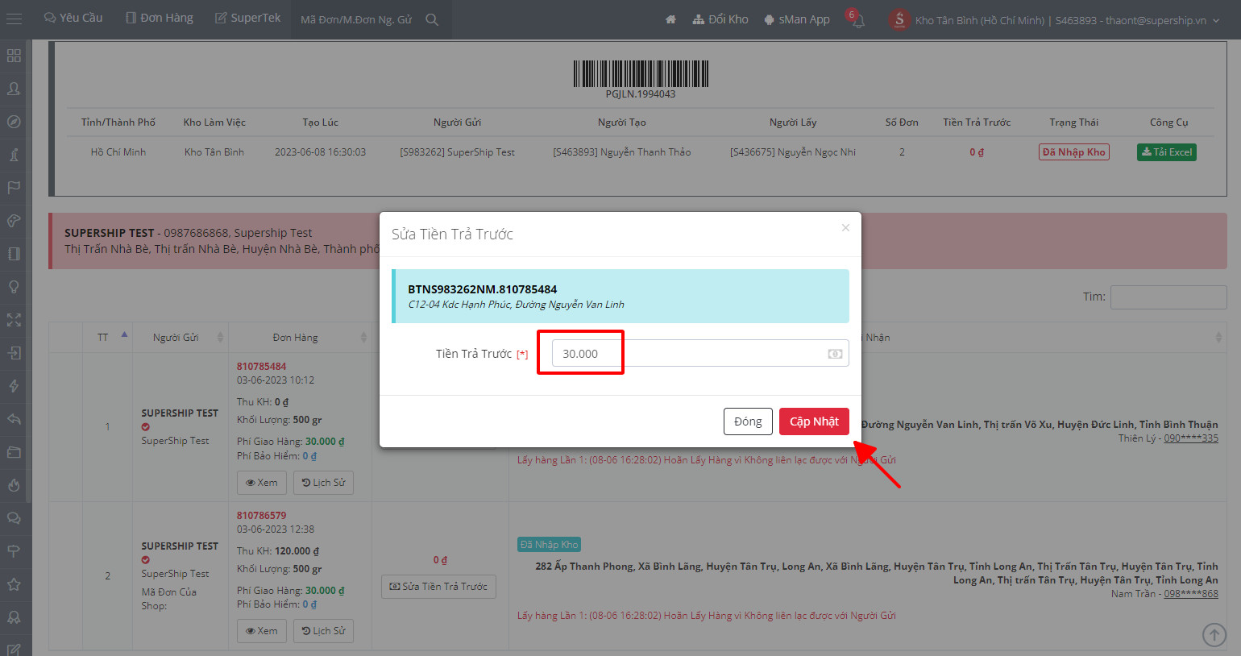1241x656 pixels.
Task: Open the folder sidebar icon
Action: (14, 452)
